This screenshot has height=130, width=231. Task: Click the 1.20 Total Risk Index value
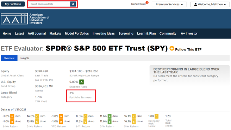point(168,116)
